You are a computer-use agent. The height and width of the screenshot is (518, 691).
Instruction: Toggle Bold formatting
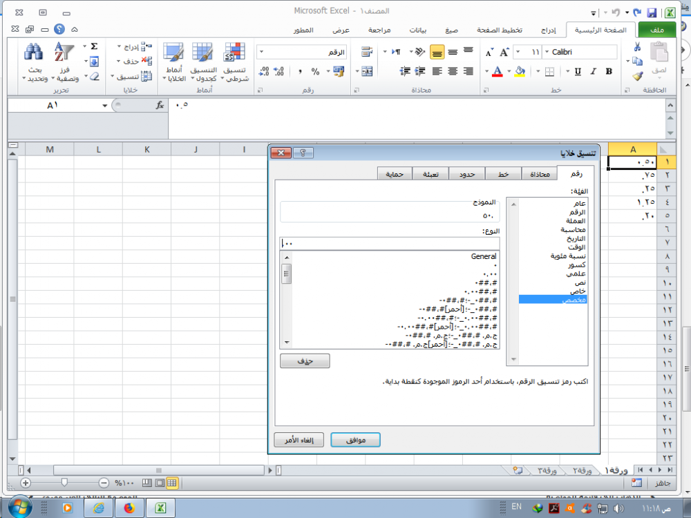pyautogui.click(x=609, y=71)
